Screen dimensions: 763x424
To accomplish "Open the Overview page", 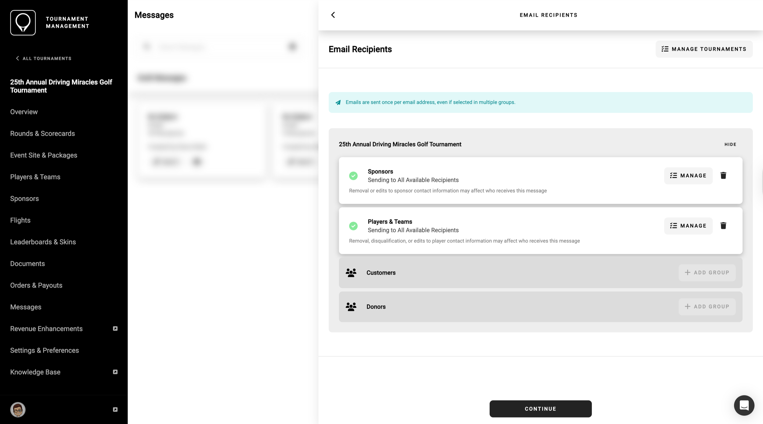I will coord(24,112).
